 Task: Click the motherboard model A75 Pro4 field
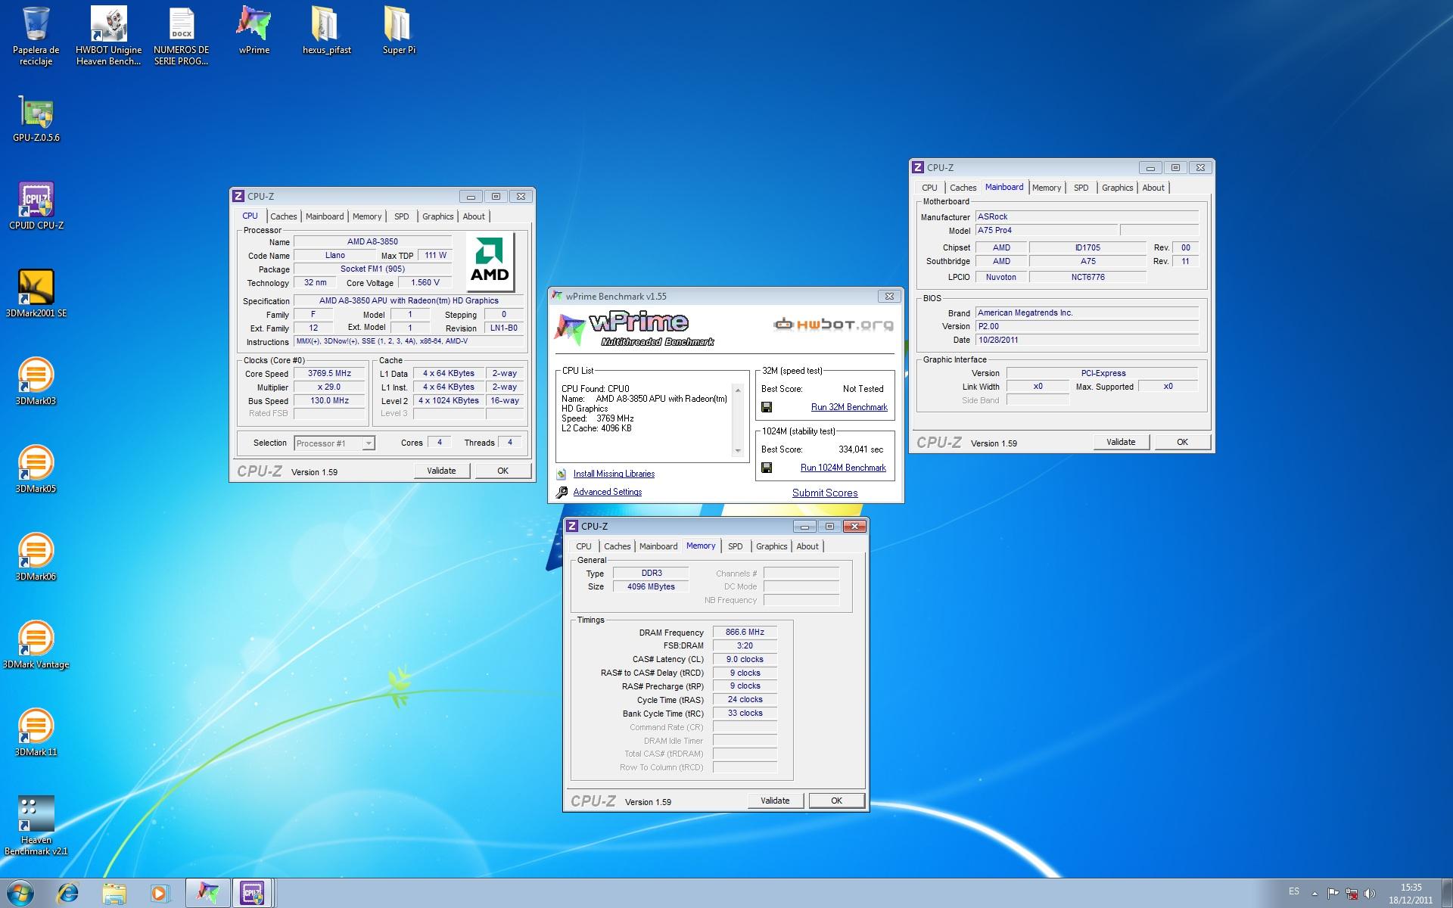point(1046,231)
